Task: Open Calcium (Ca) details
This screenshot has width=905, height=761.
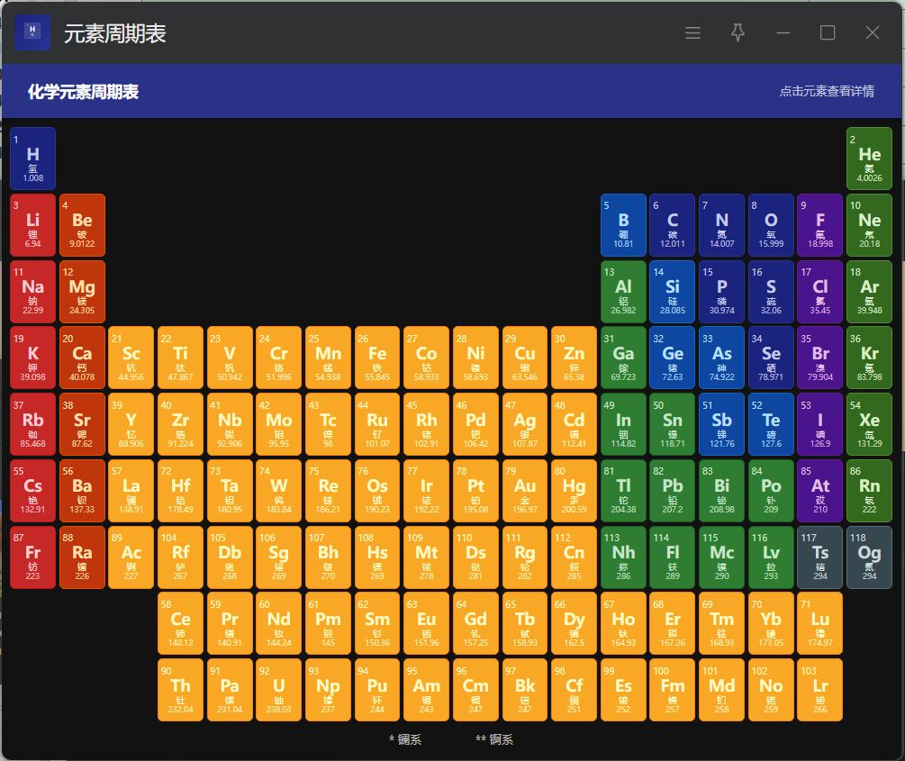Action: click(x=82, y=358)
